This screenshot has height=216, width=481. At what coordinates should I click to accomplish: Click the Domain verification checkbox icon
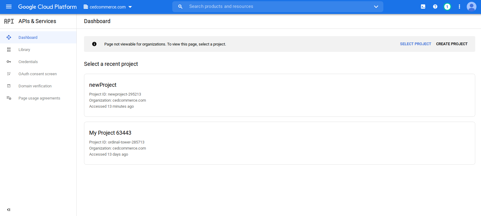pos(9,86)
